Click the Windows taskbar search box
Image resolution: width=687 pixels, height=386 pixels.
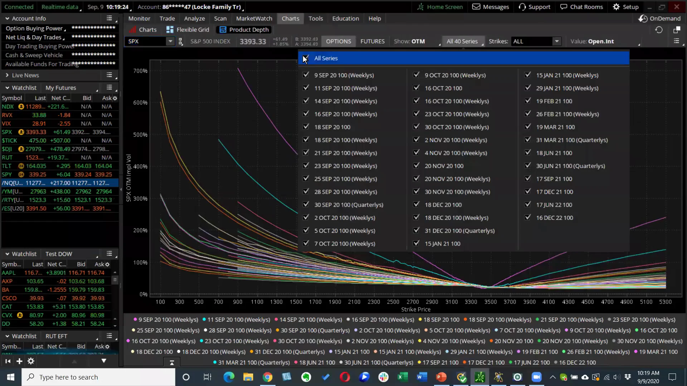pos(98,377)
